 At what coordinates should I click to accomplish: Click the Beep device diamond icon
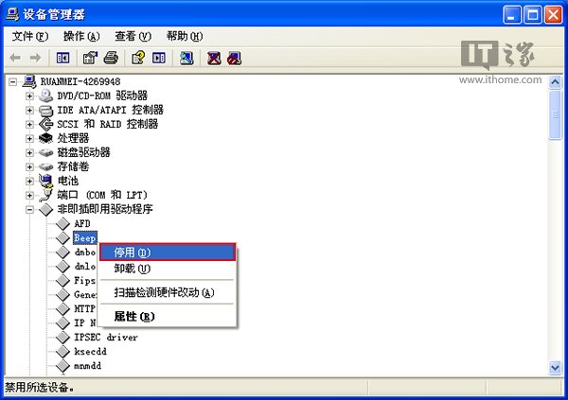[x=63, y=238]
